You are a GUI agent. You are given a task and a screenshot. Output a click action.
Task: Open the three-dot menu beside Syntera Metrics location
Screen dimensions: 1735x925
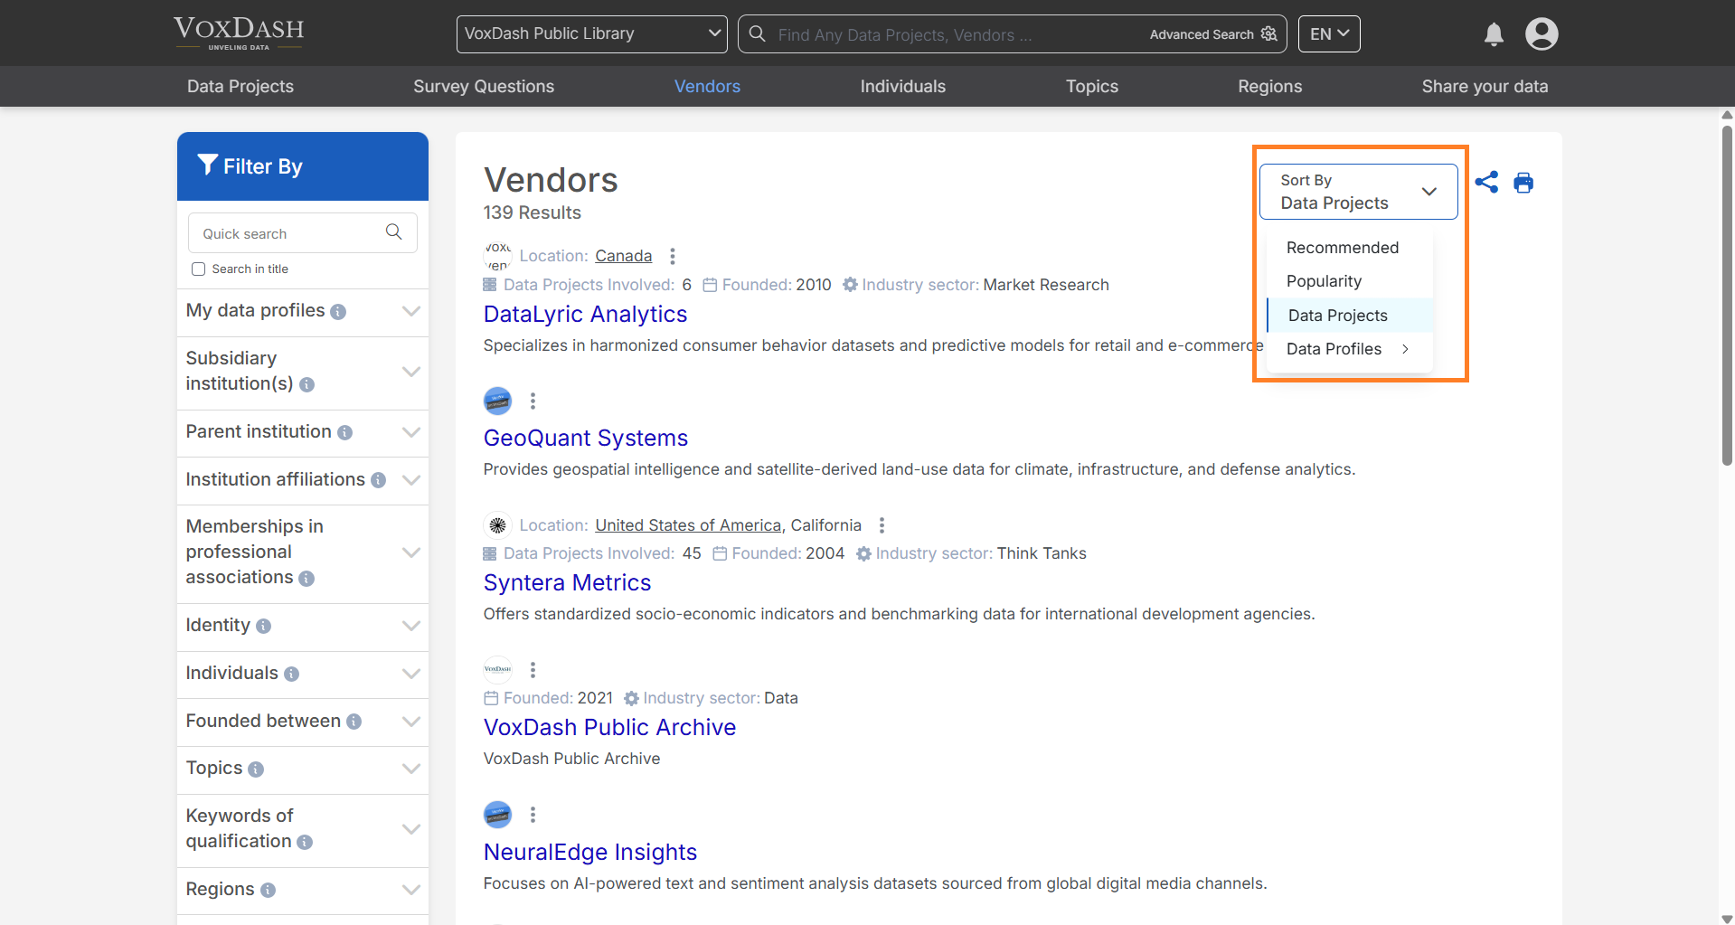tap(882, 524)
